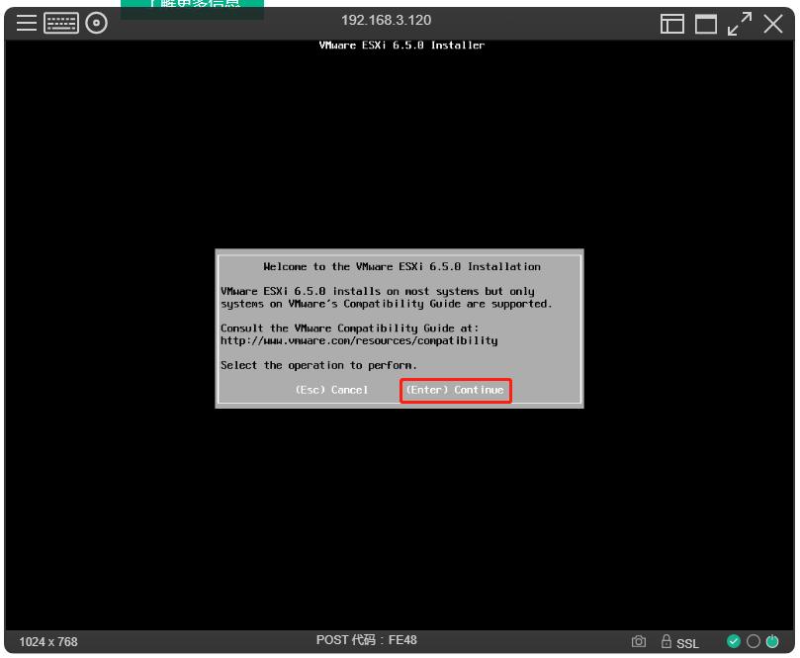
Task: Click the maximize window icon
Action: tap(706, 24)
